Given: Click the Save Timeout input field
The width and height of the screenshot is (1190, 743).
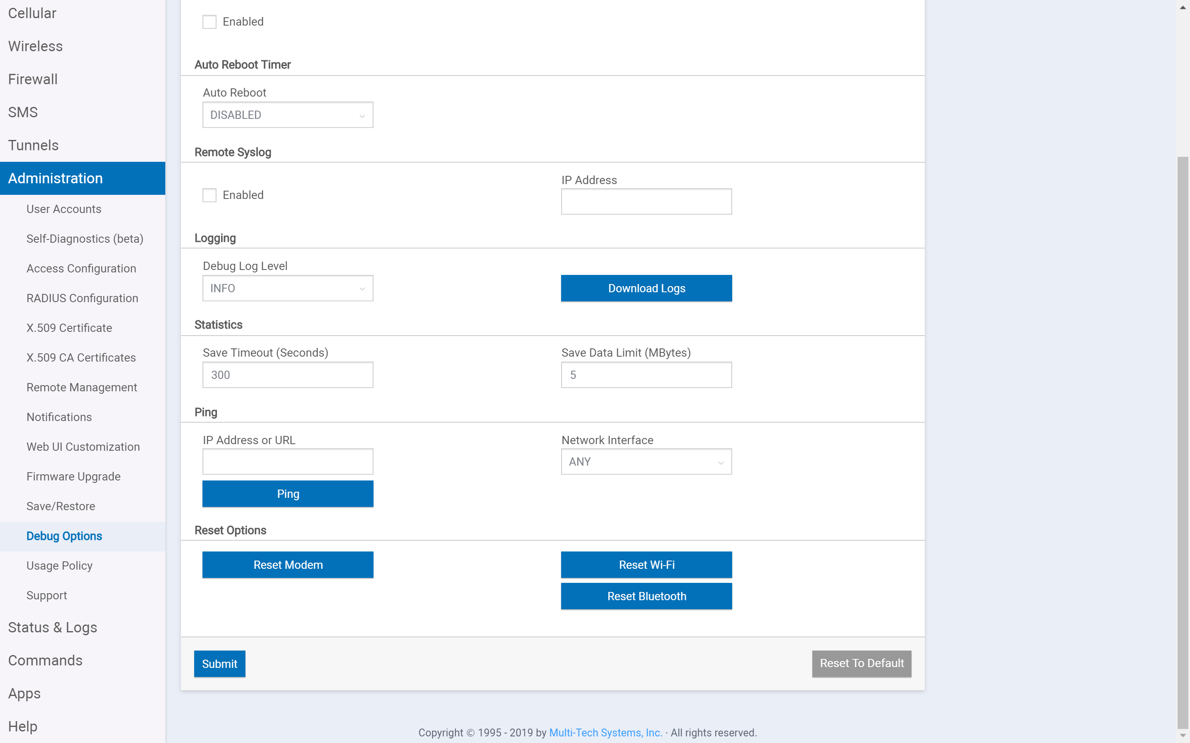Looking at the screenshot, I should pos(288,374).
